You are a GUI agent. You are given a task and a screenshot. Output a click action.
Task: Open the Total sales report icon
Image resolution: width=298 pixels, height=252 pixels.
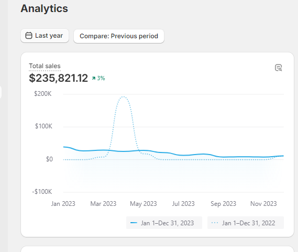click(279, 68)
